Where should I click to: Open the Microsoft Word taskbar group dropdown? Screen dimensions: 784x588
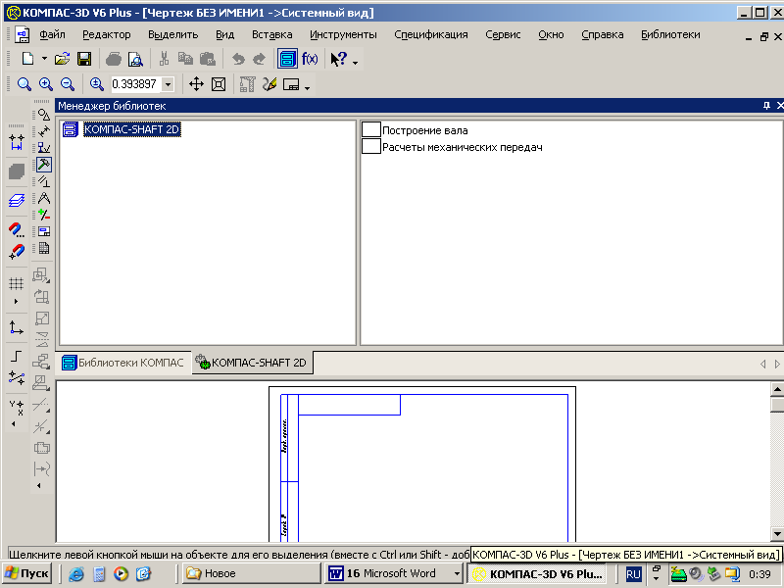pyautogui.click(x=457, y=573)
